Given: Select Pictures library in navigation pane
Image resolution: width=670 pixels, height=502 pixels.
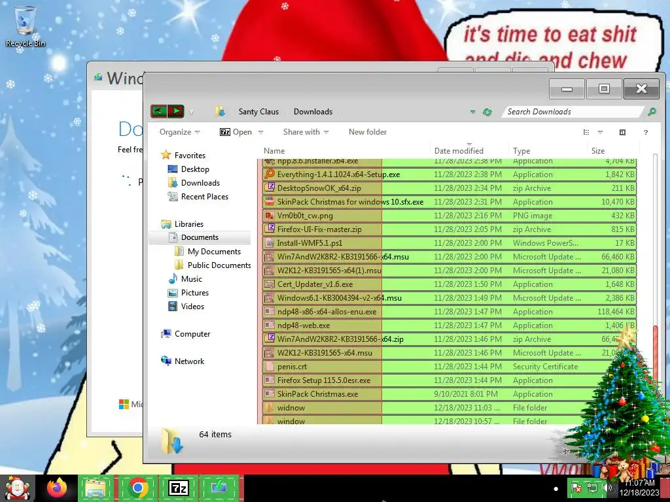Looking at the screenshot, I should (188, 292).
